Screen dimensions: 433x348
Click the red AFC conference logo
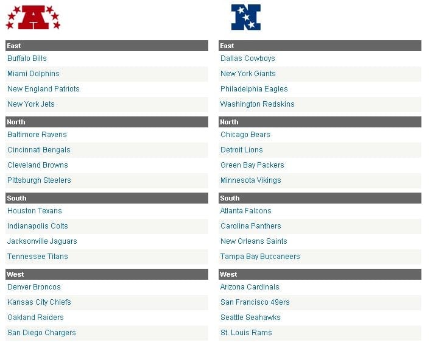click(33, 18)
